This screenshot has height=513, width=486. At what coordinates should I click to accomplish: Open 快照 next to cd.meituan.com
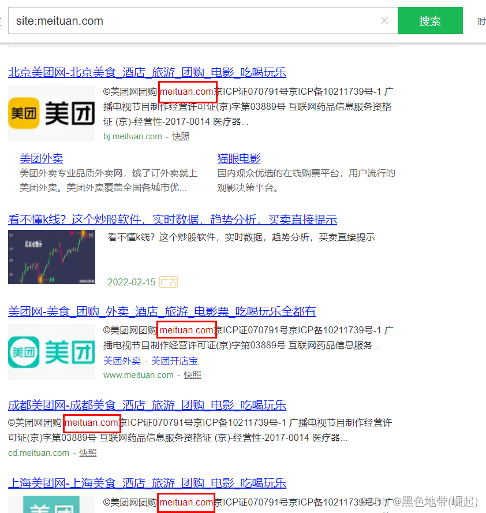(x=88, y=453)
